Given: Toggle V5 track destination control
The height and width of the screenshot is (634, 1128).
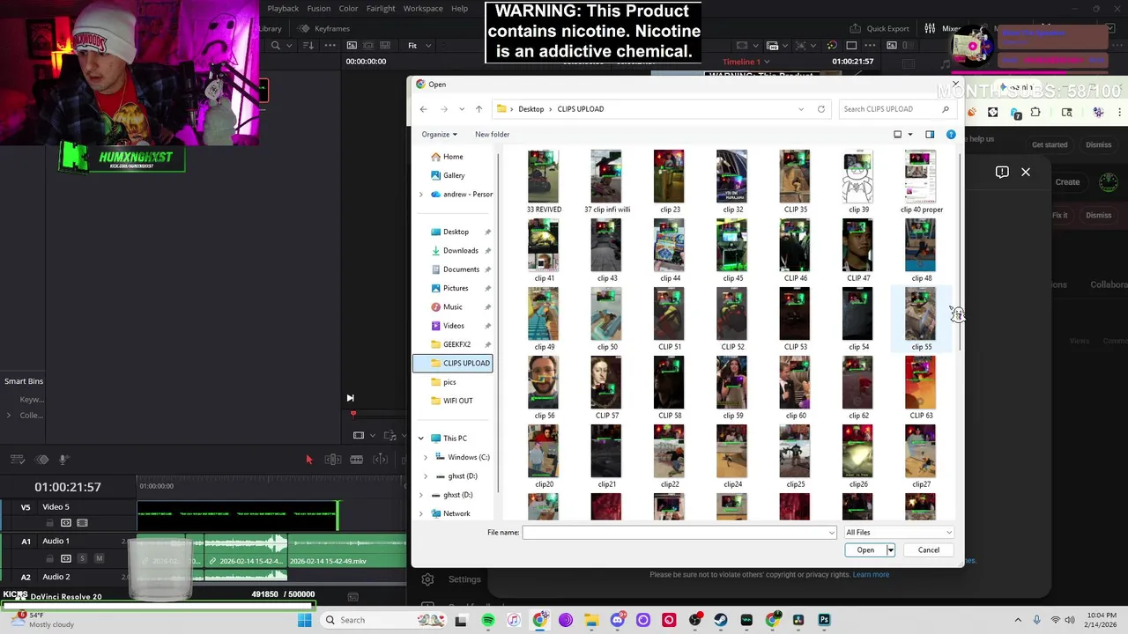Looking at the screenshot, I should pos(26,507).
